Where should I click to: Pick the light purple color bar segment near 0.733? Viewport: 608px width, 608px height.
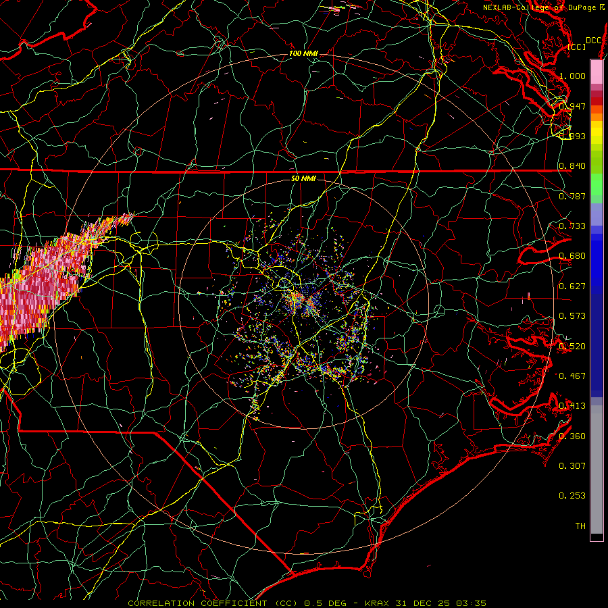coord(597,215)
